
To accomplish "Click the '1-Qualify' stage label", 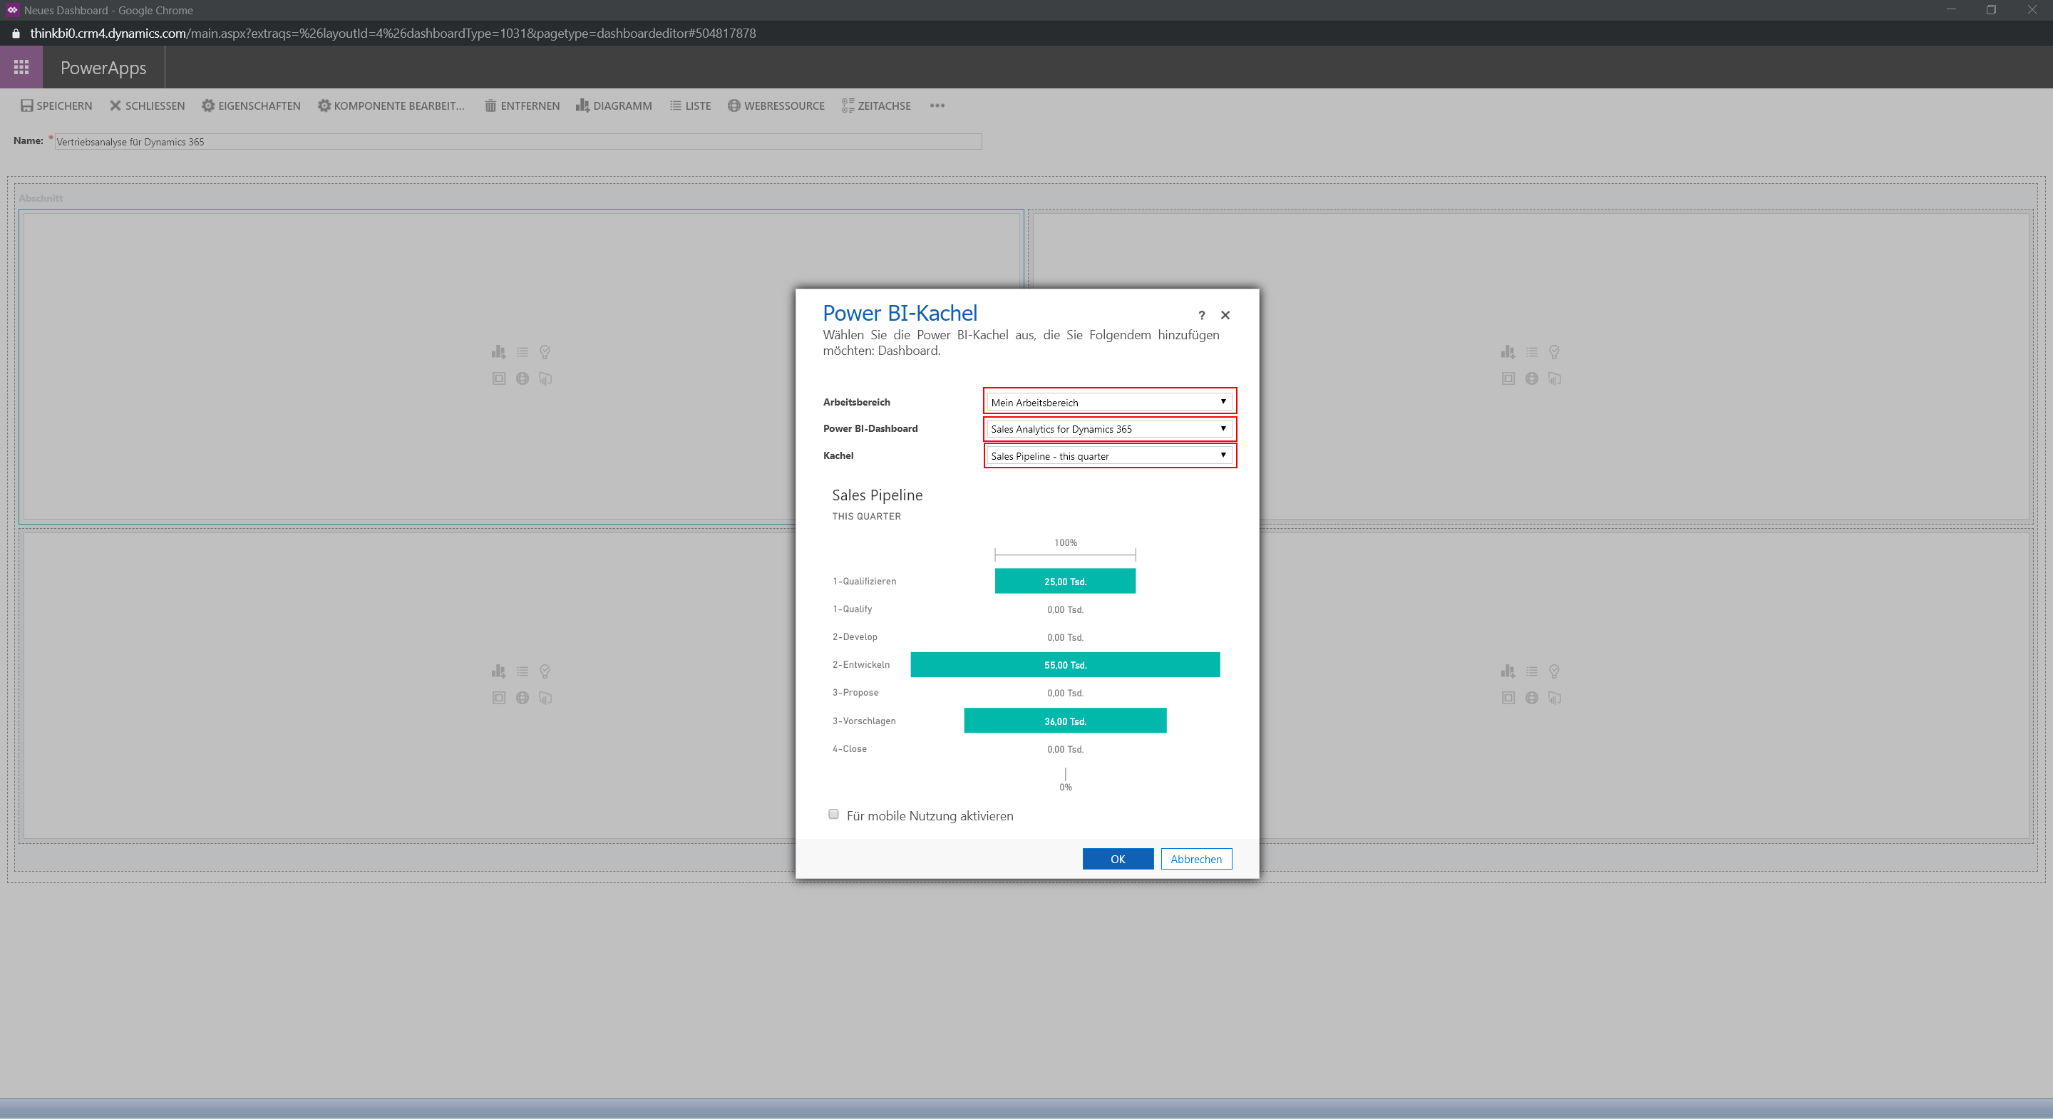I will 852,609.
